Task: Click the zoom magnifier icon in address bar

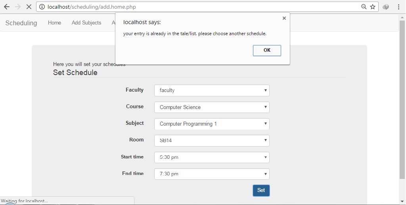Action: (x=364, y=7)
